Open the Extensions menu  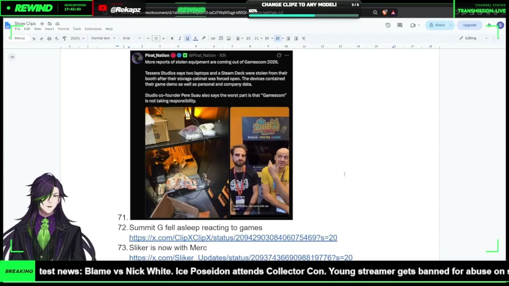(x=93, y=29)
